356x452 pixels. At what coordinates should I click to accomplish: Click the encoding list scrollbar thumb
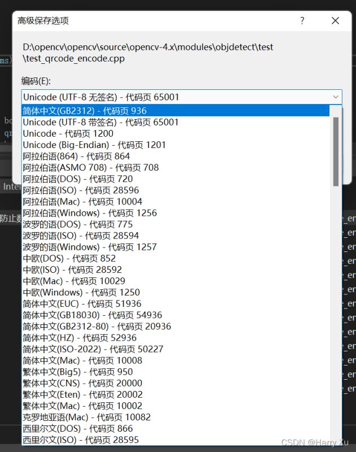336,151
